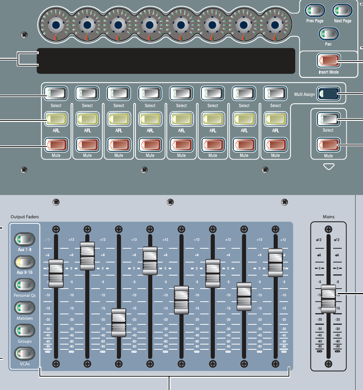Image resolution: width=363 pixels, height=390 pixels.
Task: Toggle the Pan button
Action: 328,34
